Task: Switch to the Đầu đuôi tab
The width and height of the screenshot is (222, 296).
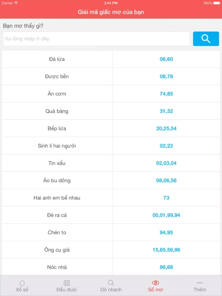Action: coord(66,286)
